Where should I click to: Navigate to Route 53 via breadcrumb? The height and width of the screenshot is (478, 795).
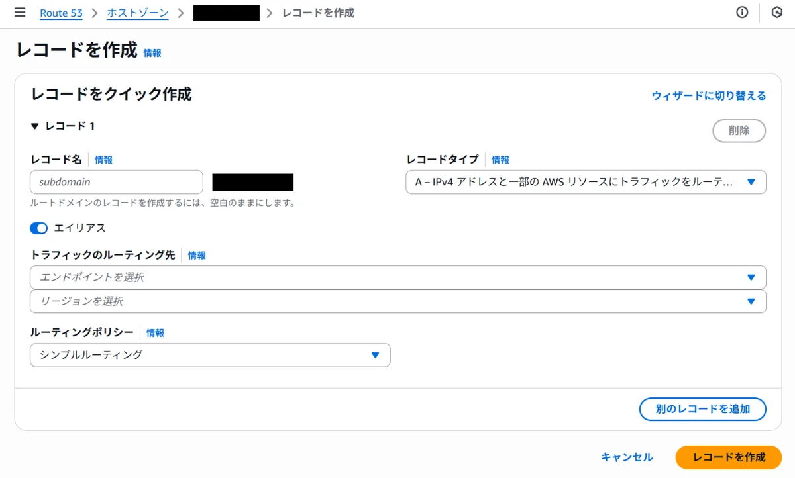pyautogui.click(x=61, y=13)
